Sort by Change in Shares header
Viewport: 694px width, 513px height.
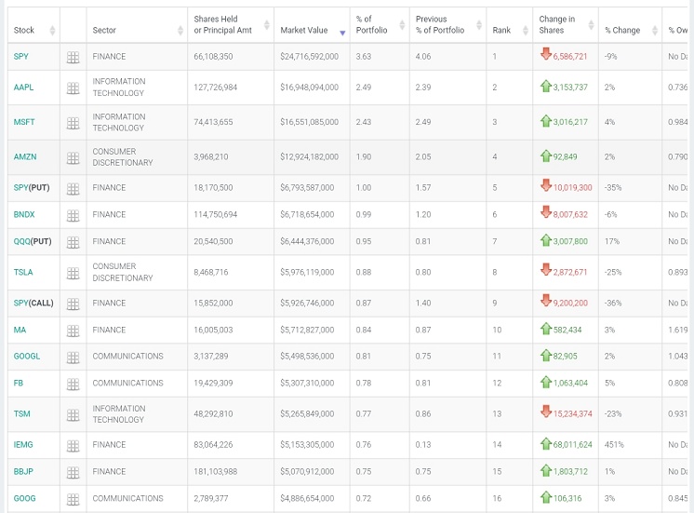point(563,25)
